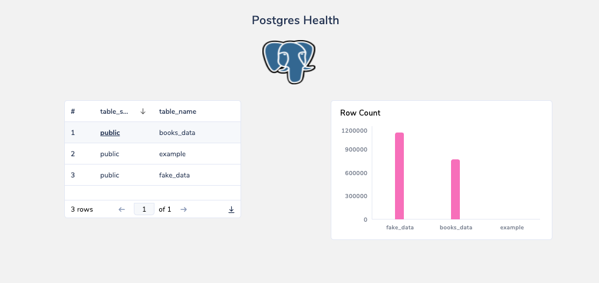599x283 pixels.
Task: Click the descending sort arrow icon
Action: [143, 111]
